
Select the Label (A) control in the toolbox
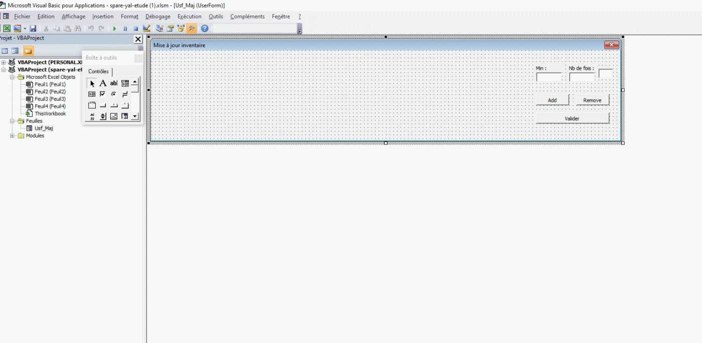(x=103, y=83)
